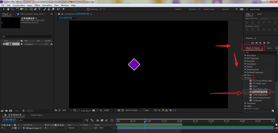278x133 pixels.
Task: Open the Animation menu
Action: (x=47, y=5)
